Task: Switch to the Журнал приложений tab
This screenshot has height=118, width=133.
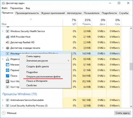Action: pyautogui.click(x=53, y=13)
